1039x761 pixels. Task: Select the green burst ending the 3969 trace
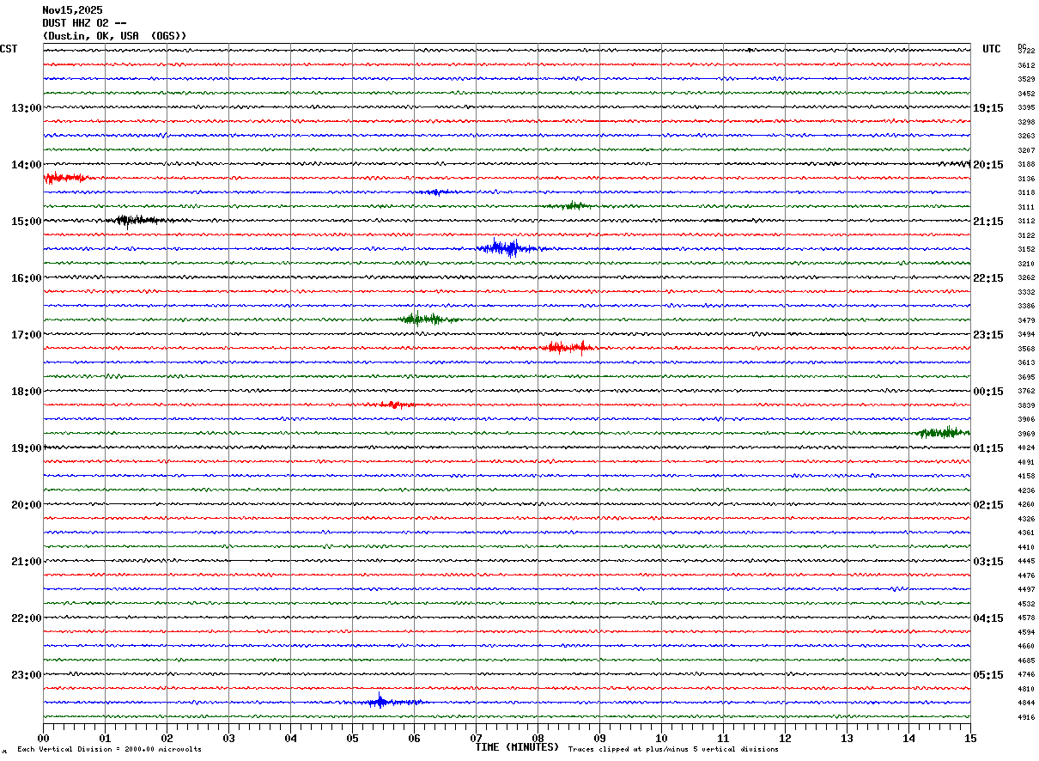point(943,432)
